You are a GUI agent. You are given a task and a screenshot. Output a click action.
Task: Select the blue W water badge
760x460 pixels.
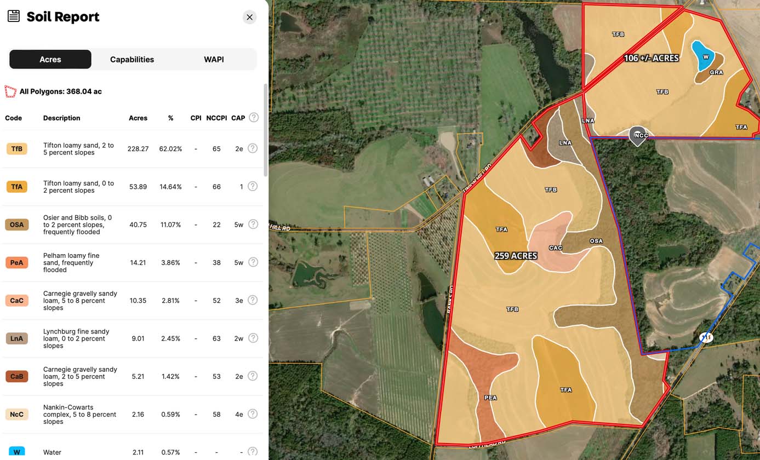coord(16,451)
